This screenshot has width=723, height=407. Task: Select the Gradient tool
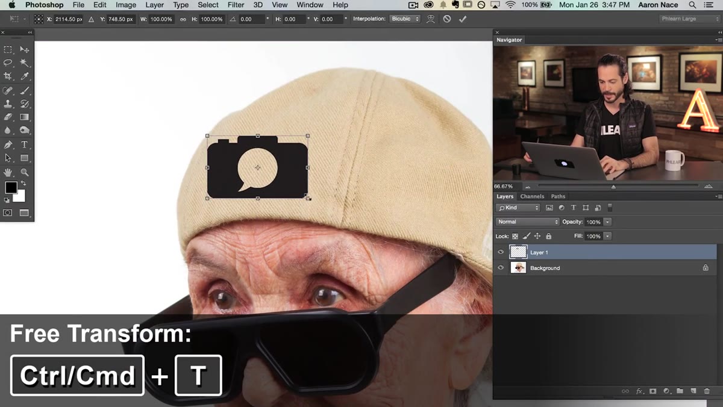(x=24, y=117)
